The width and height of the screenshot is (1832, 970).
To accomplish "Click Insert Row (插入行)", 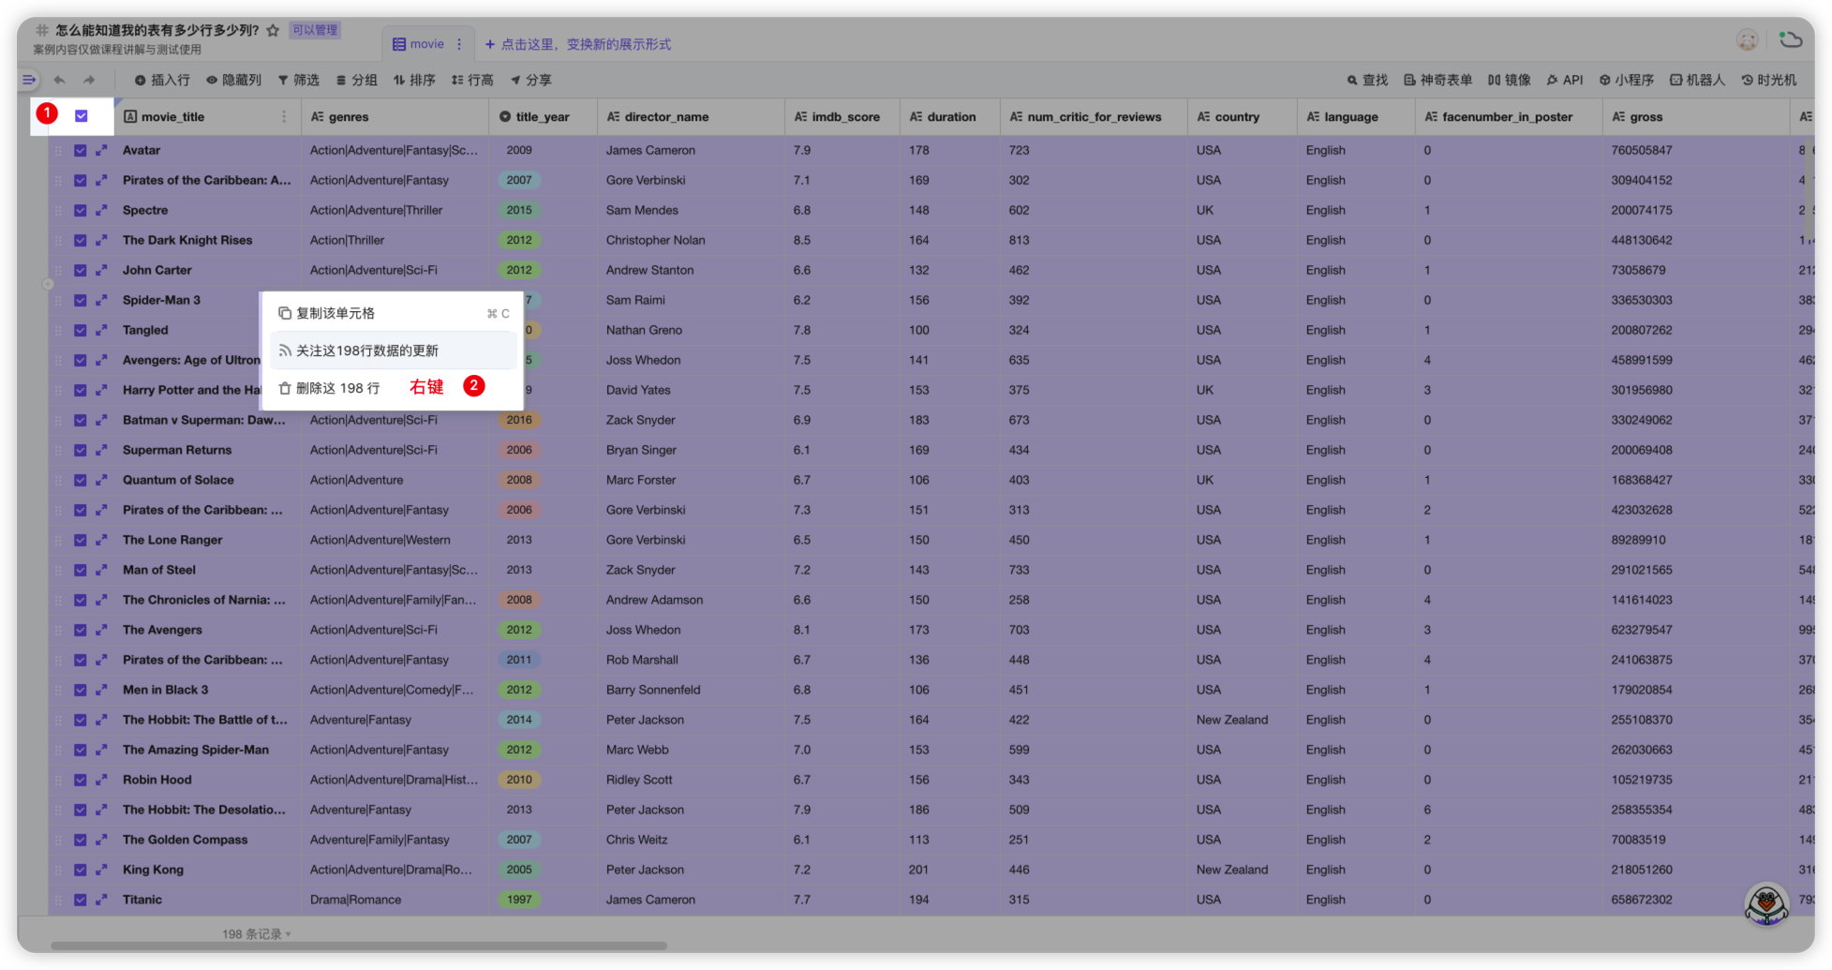I will (162, 81).
